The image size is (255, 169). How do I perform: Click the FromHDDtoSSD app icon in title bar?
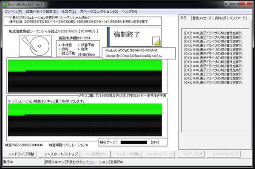[x=5, y=4]
